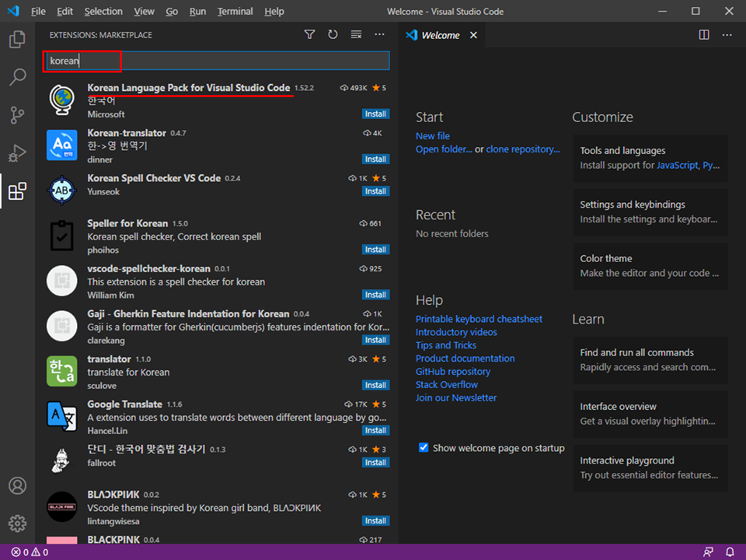Install Speller for Korean extension
The width and height of the screenshot is (746, 560).
coord(375,250)
